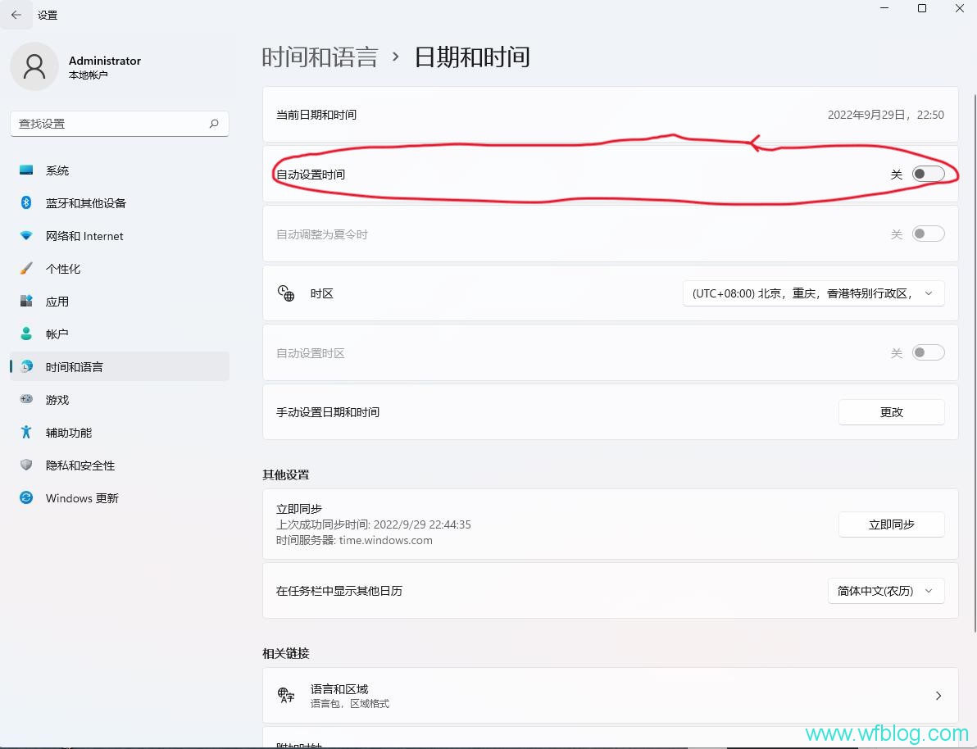The image size is (977, 749).
Task: Click the apps icon beside 应用
Action: pos(26,301)
